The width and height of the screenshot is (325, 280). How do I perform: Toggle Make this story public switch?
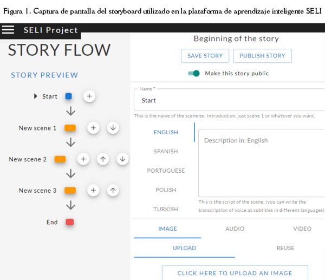click(x=194, y=74)
